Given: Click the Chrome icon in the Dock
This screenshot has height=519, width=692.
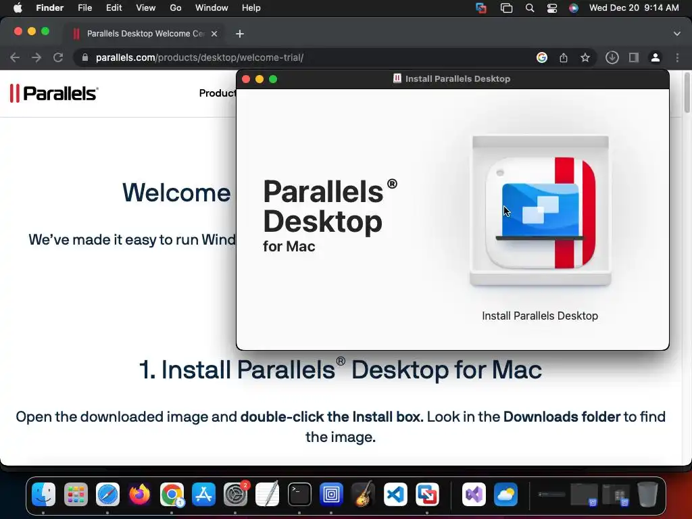Looking at the screenshot, I should (x=172, y=494).
